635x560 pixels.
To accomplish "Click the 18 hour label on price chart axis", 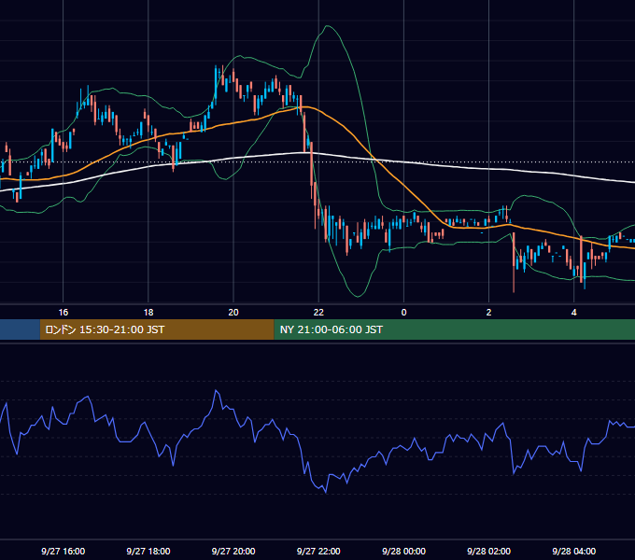I will [148, 313].
